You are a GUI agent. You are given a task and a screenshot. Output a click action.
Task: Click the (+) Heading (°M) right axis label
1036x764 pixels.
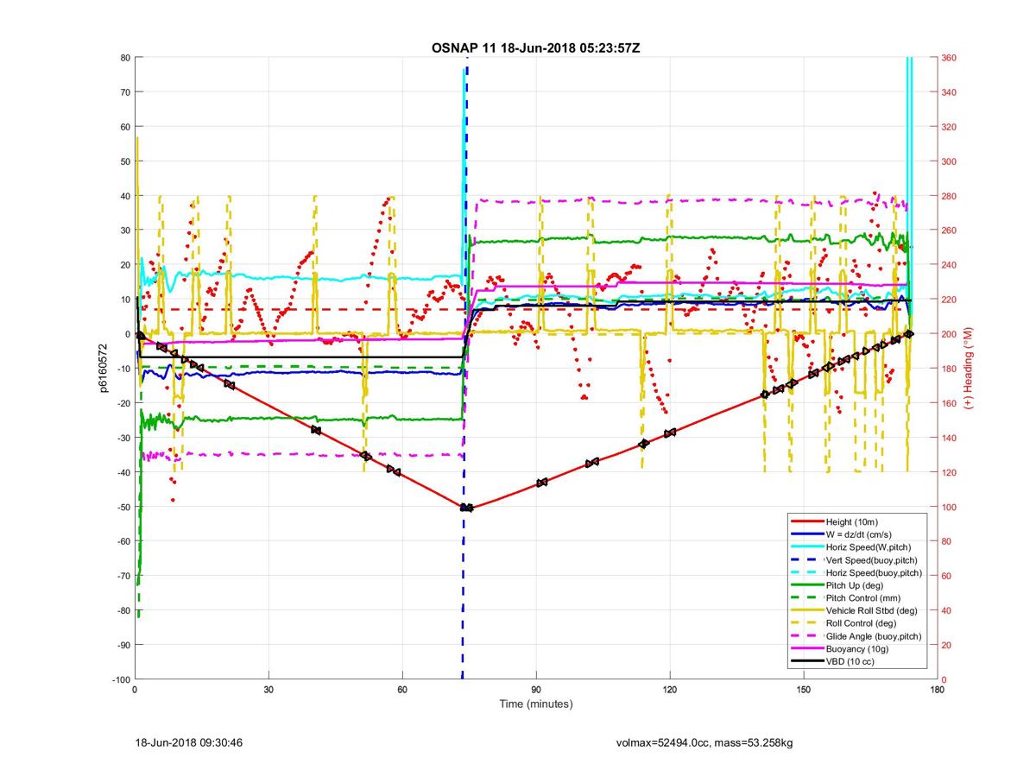[969, 369]
